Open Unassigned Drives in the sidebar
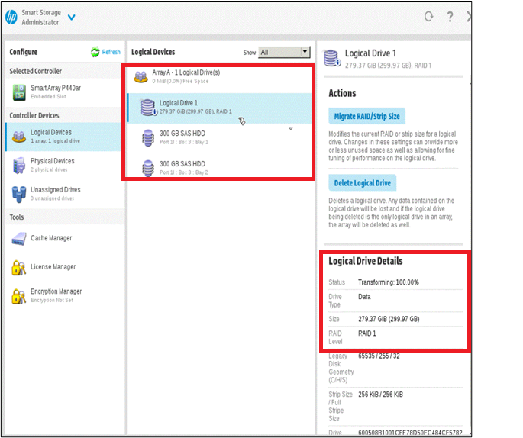The image size is (523, 438). click(63, 194)
